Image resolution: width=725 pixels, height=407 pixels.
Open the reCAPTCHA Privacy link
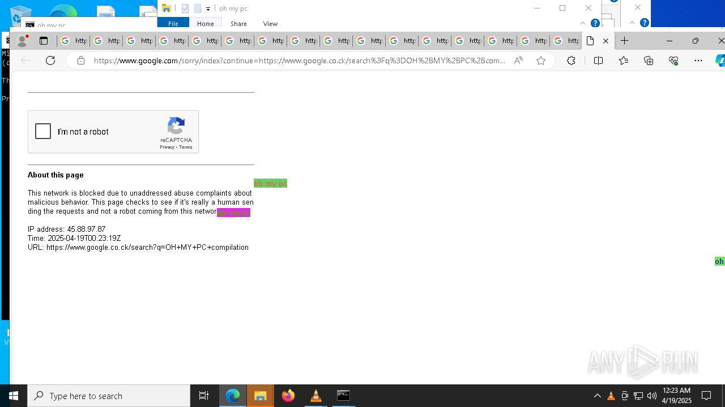[167, 147]
